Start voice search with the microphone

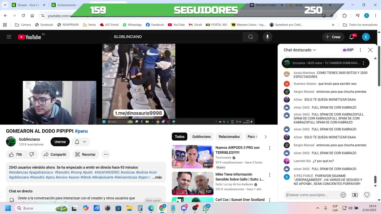pyautogui.click(x=267, y=37)
